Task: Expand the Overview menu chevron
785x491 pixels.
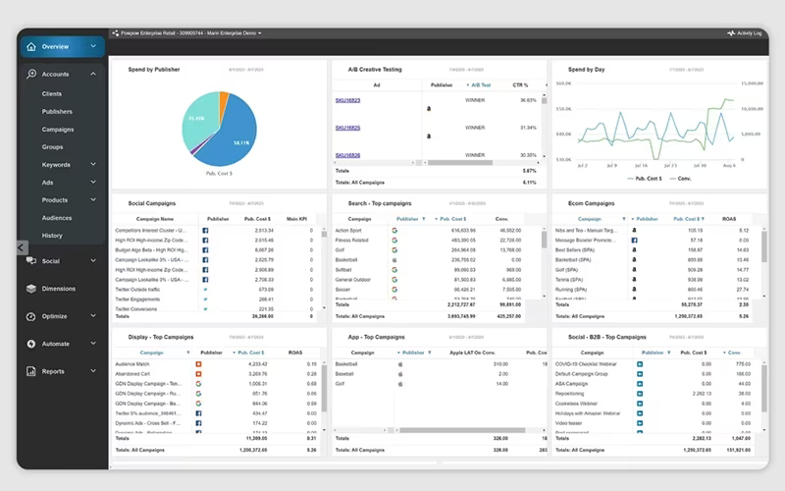Action: (93, 46)
